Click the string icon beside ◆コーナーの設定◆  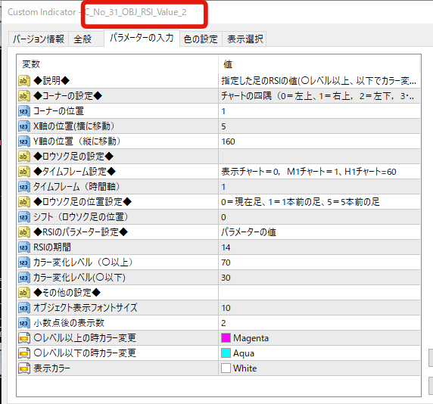[x=24, y=96]
